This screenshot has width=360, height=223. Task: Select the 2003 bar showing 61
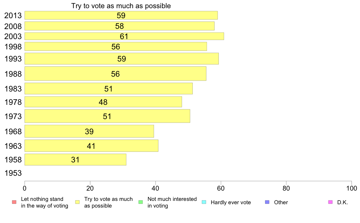(124, 36)
